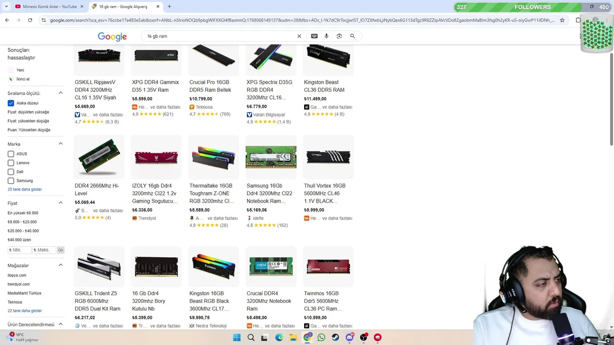
Task: Open GSKILL Trident Z5 RGB product image
Action: [x=99, y=267]
